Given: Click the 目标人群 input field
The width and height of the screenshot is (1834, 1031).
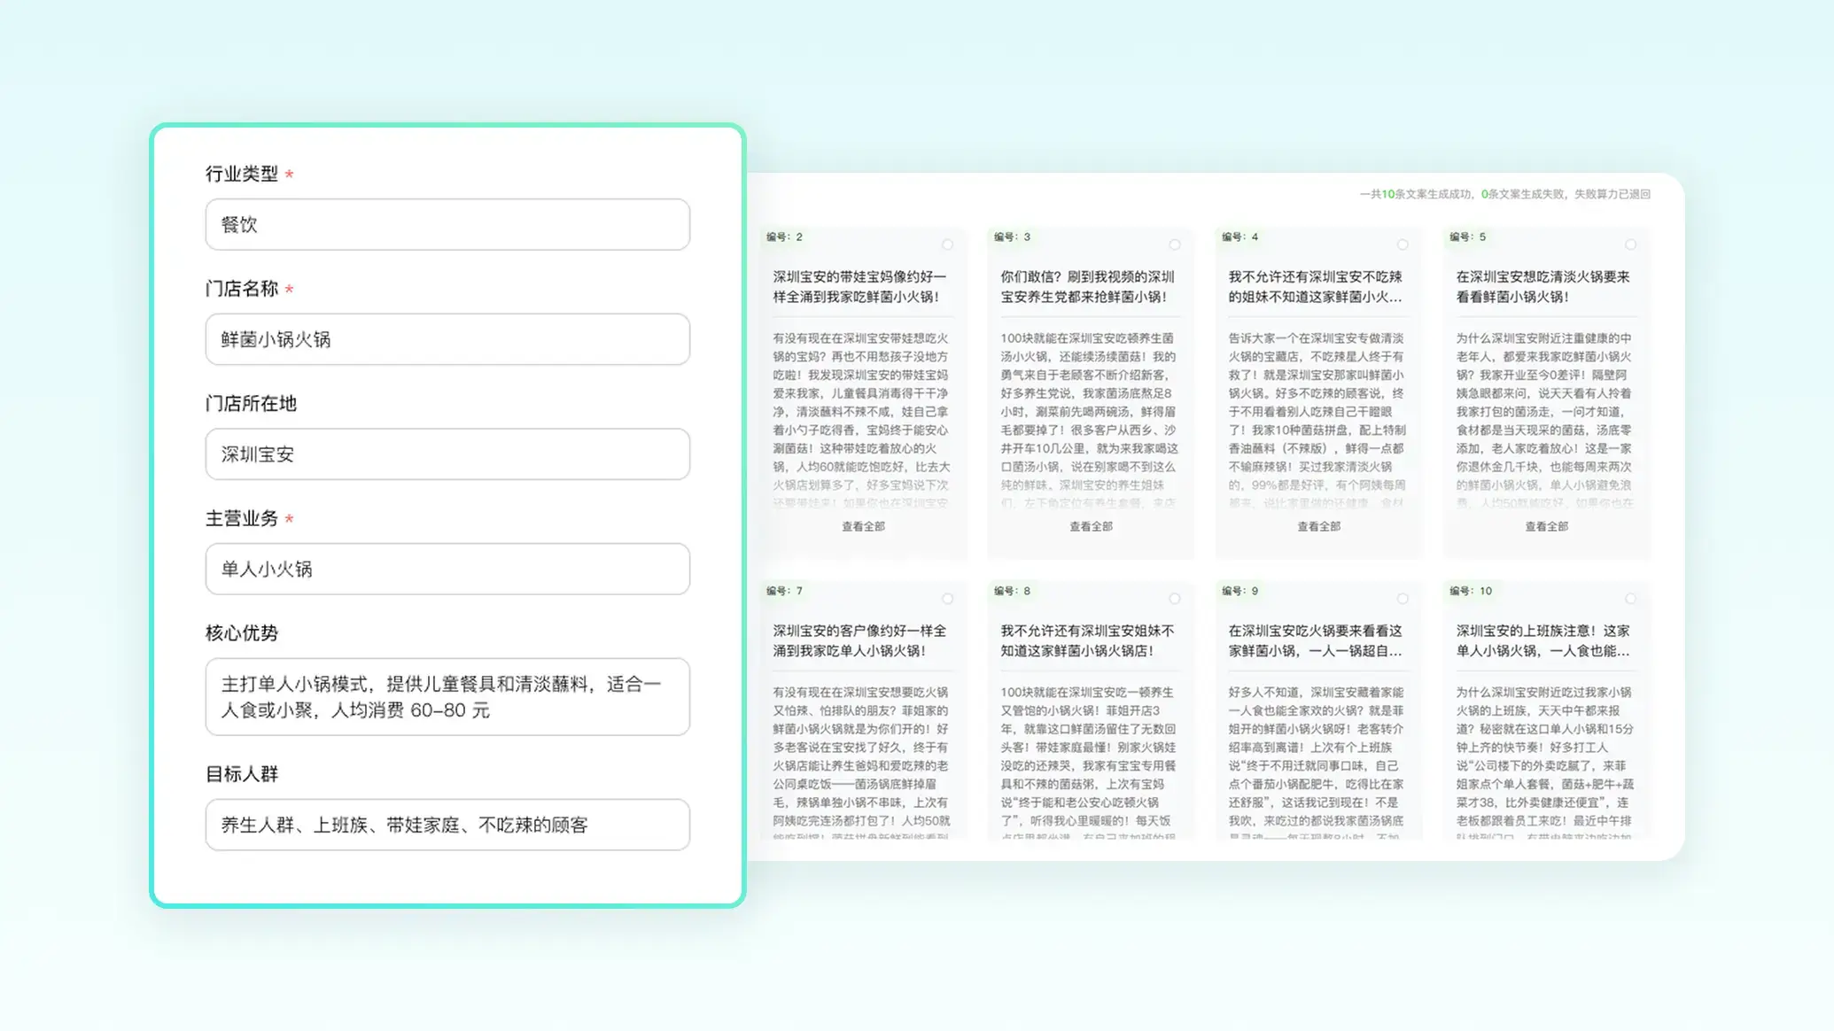Looking at the screenshot, I should [447, 825].
